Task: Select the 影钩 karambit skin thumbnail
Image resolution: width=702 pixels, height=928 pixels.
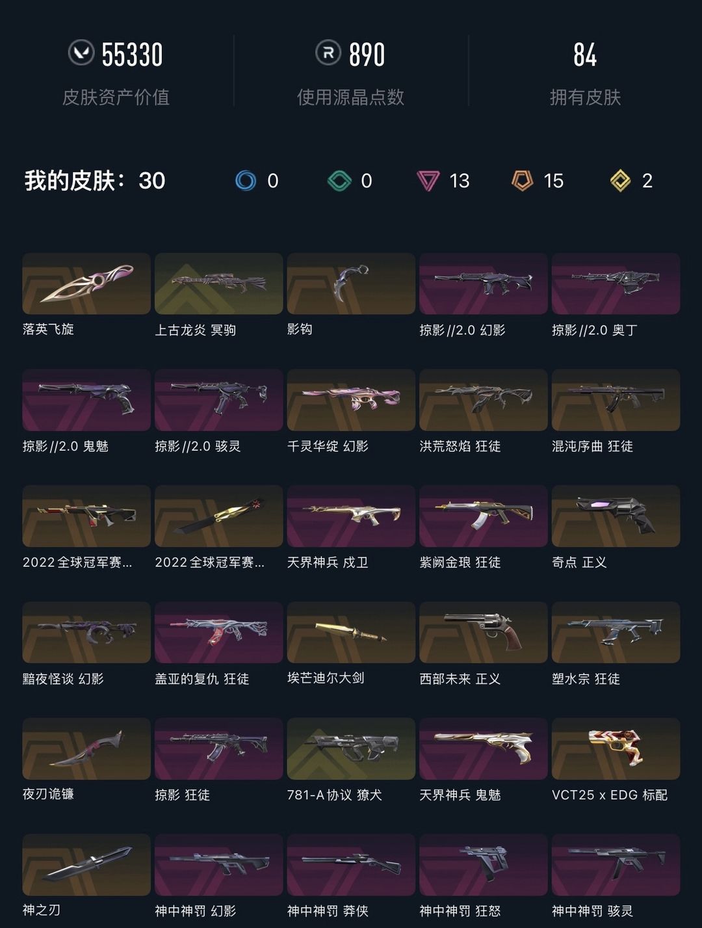Action: click(x=351, y=284)
